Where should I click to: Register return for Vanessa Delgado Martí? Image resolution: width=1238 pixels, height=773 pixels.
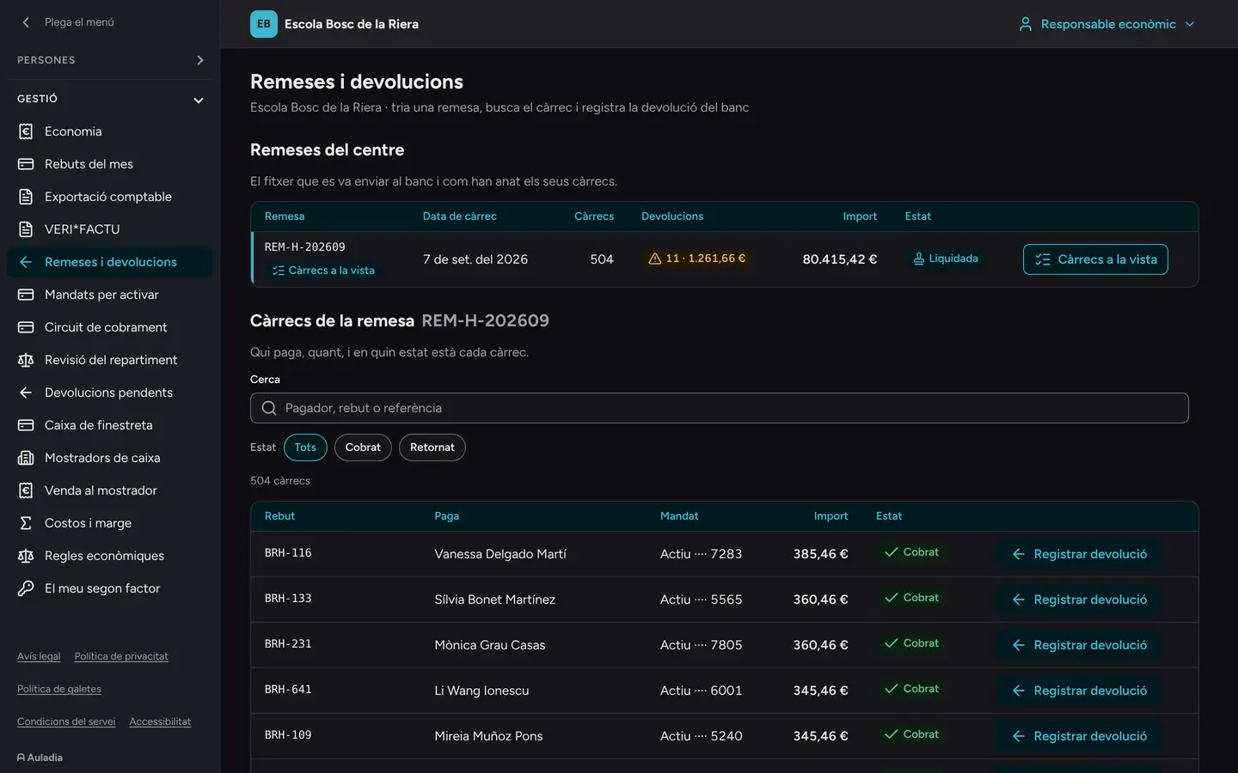pos(1080,554)
